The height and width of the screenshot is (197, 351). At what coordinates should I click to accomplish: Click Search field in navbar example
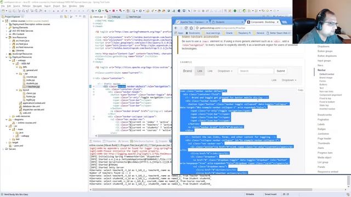pyautogui.click(x=256, y=71)
